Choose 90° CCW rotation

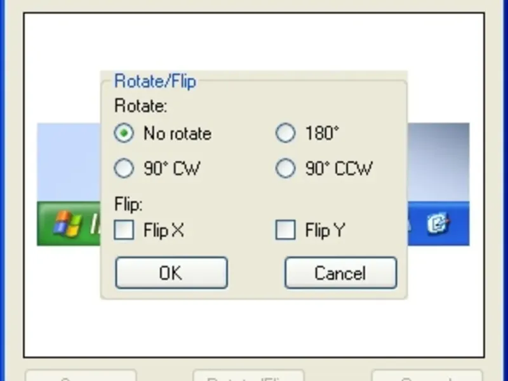tap(286, 168)
